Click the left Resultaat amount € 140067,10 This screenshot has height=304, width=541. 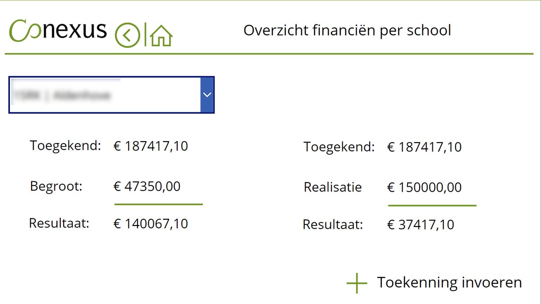pyautogui.click(x=151, y=224)
